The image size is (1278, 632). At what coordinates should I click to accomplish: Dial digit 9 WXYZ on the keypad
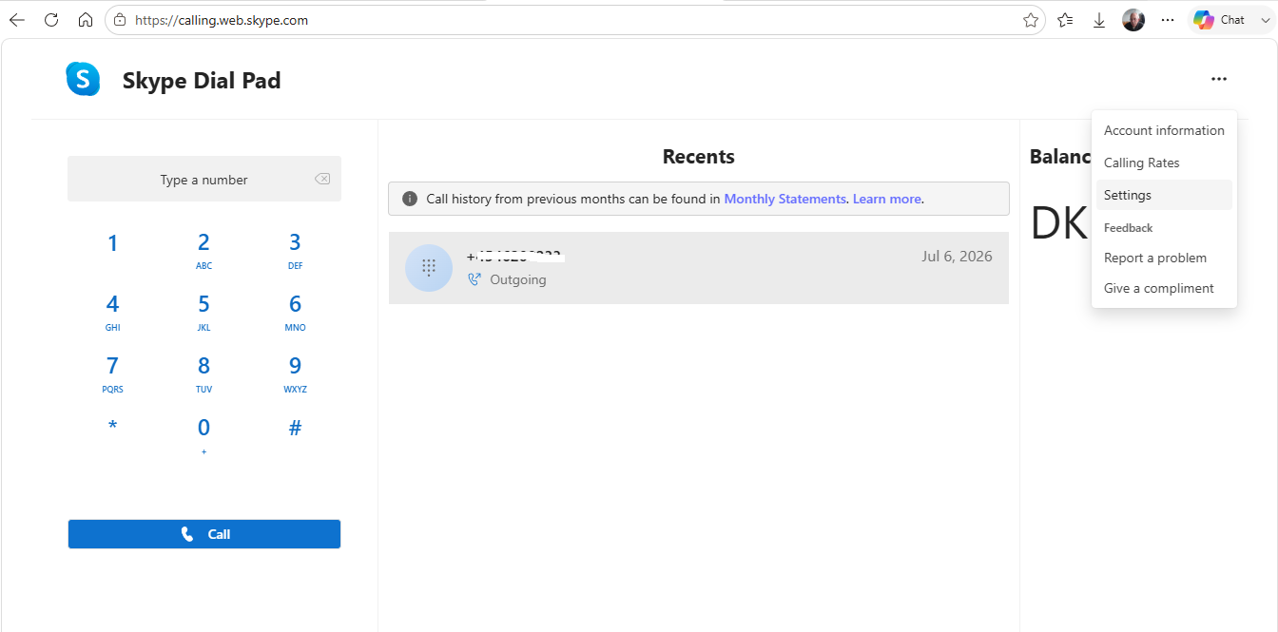[295, 374]
